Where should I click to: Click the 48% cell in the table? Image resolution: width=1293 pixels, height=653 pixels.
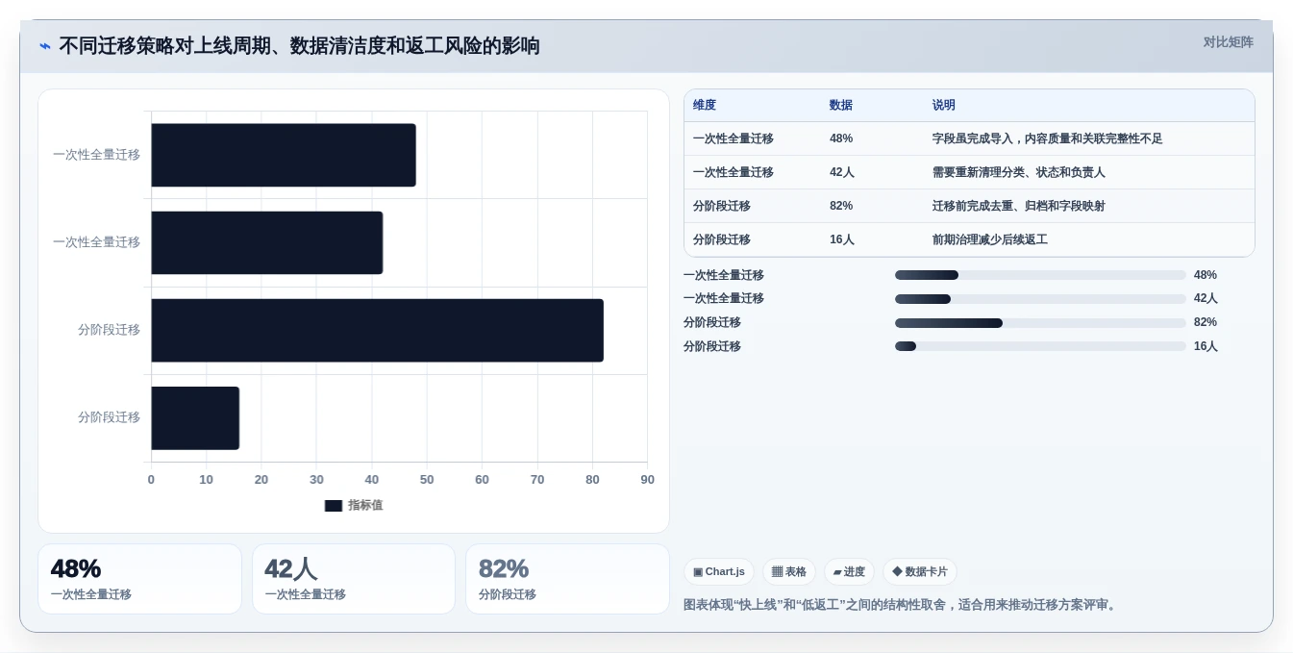pyautogui.click(x=841, y=138)
